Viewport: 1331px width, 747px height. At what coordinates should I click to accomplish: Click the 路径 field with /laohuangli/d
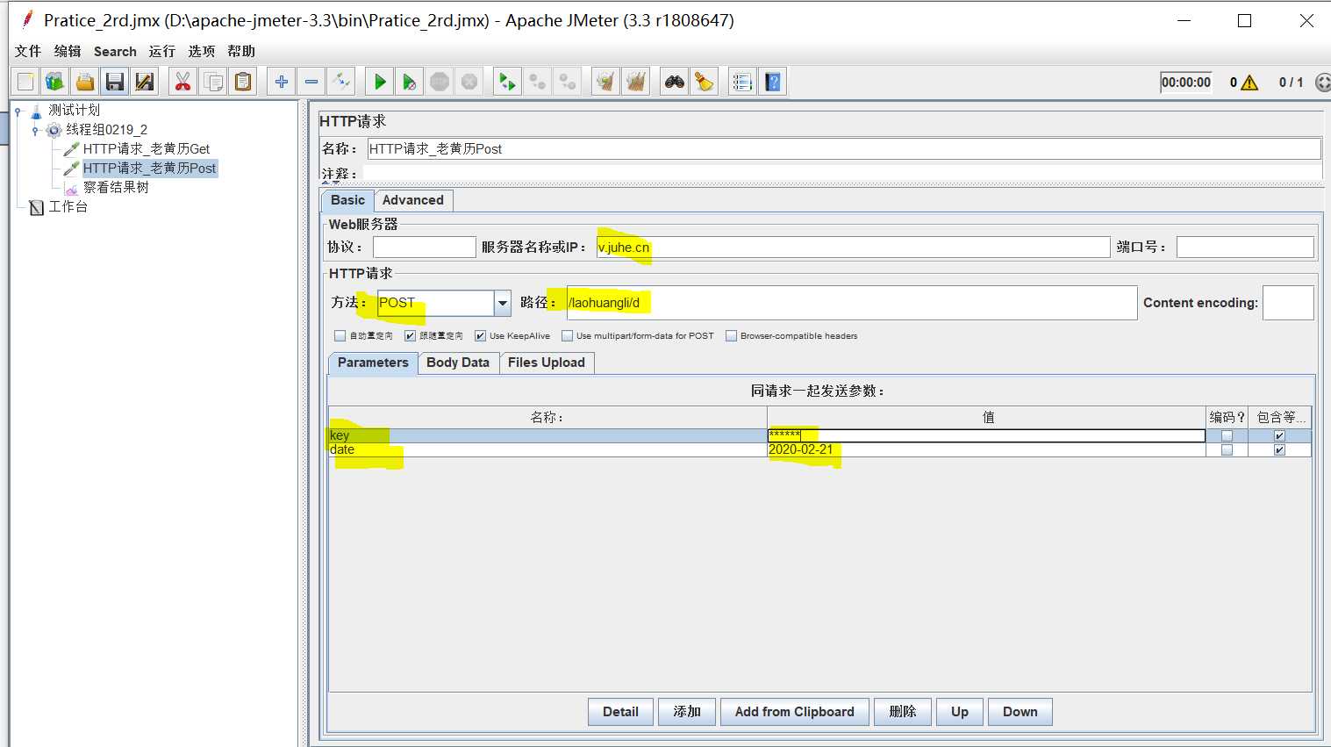tap(852, 303)
